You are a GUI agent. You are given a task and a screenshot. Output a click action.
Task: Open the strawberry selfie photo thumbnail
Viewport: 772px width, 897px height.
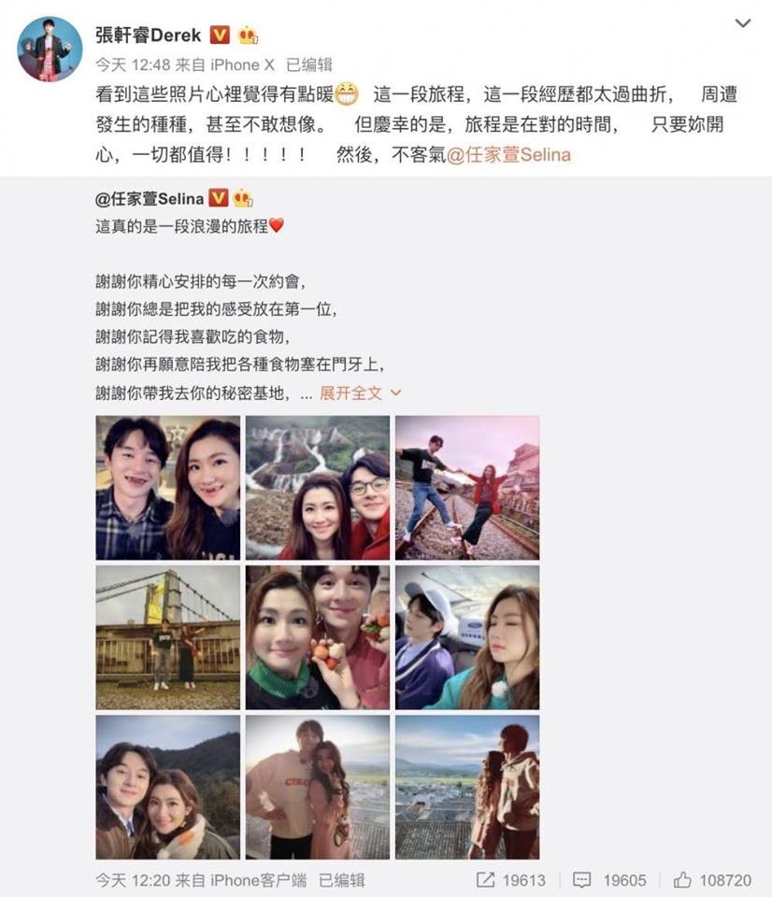coord(318,638)
